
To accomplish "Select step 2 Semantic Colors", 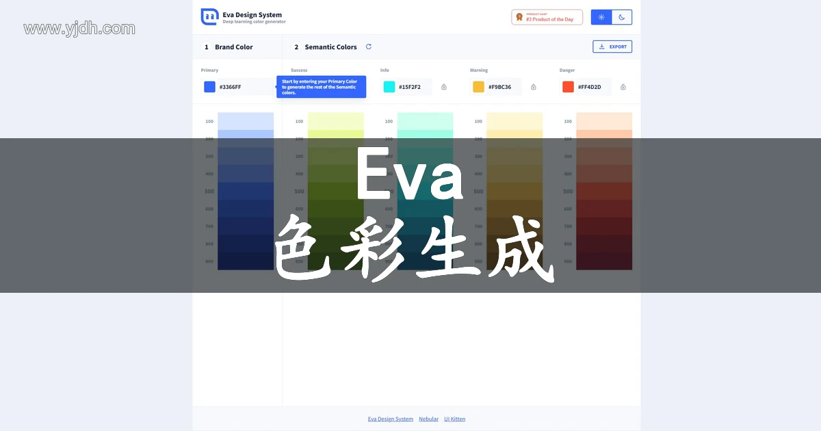I will coord(326,47).
